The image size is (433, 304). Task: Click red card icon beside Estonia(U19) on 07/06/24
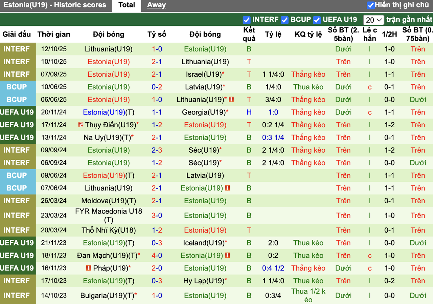click(x=227, y=188)
